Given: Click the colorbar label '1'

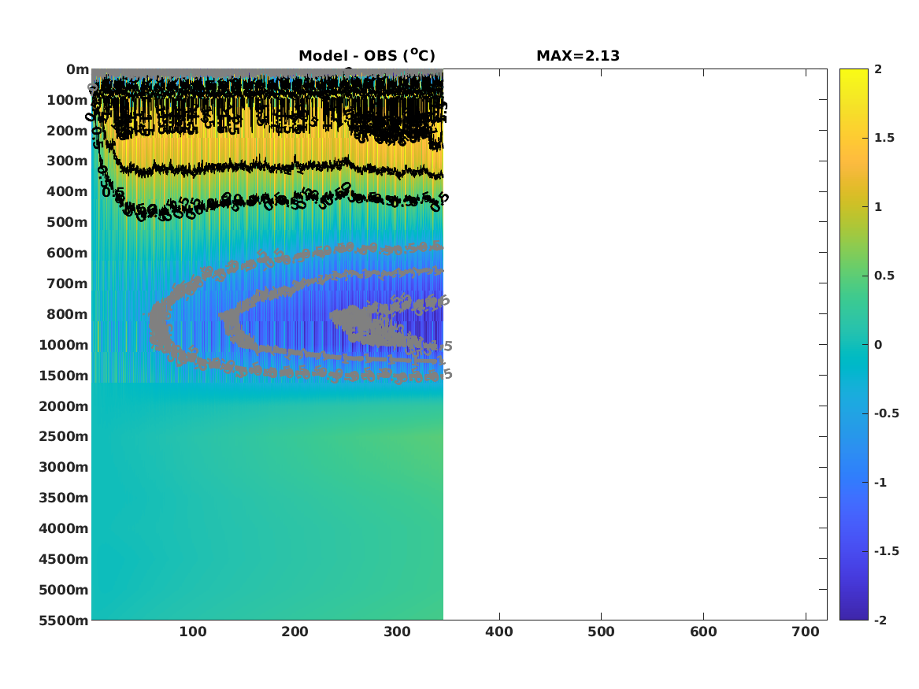Looking at the screenshot, I should tap(878, 207).
